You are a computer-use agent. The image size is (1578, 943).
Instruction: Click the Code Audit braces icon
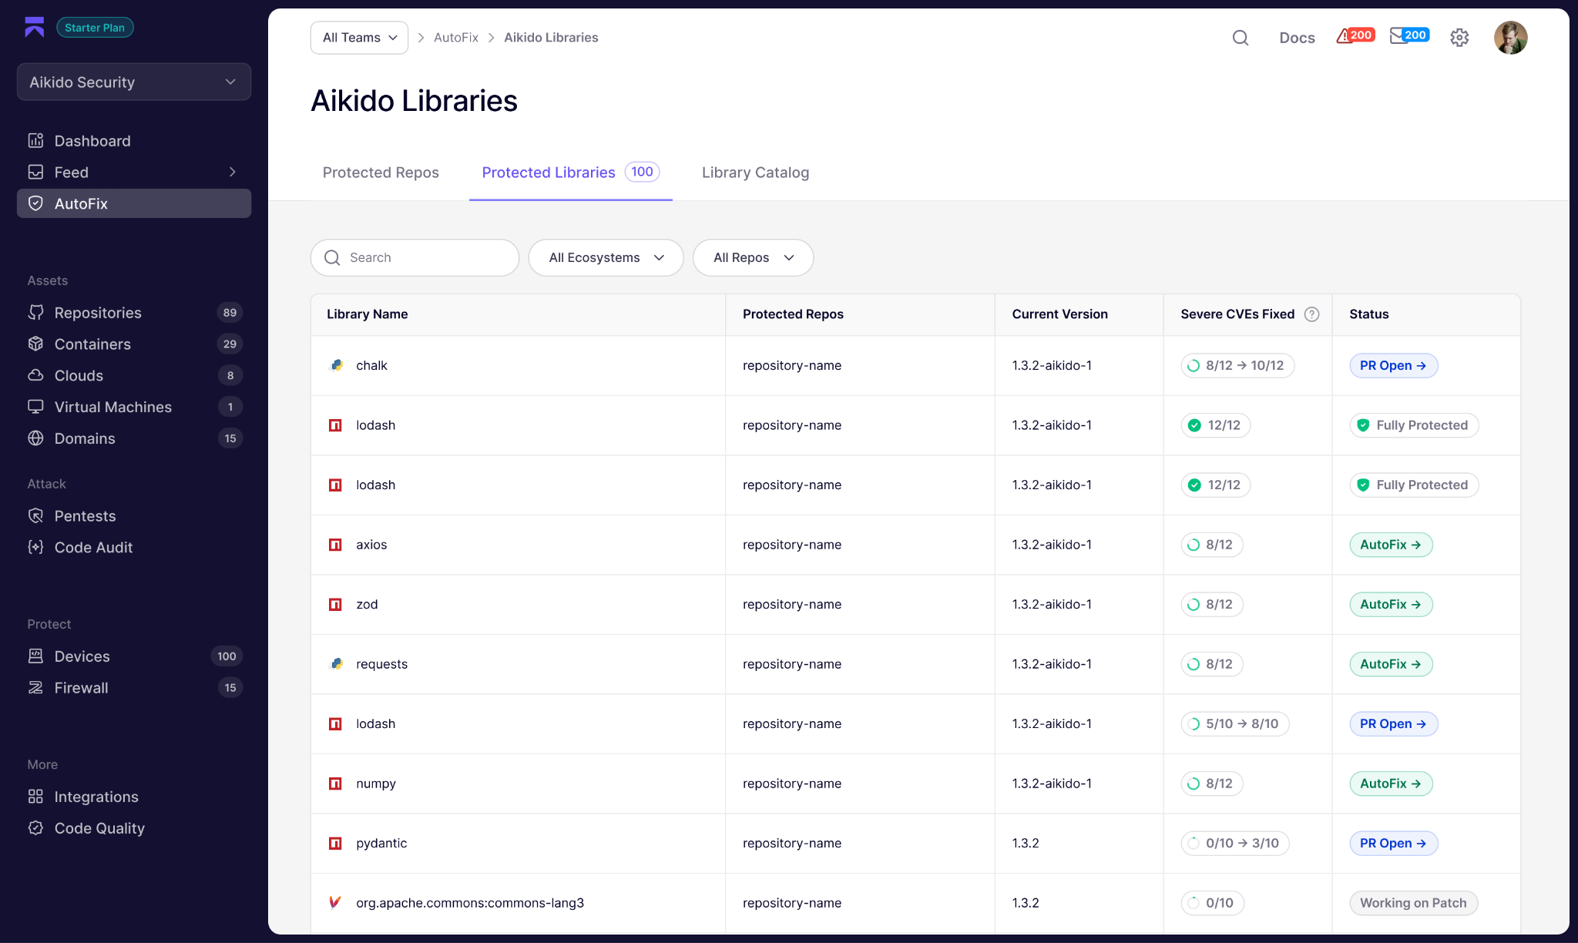click(35, 547)
